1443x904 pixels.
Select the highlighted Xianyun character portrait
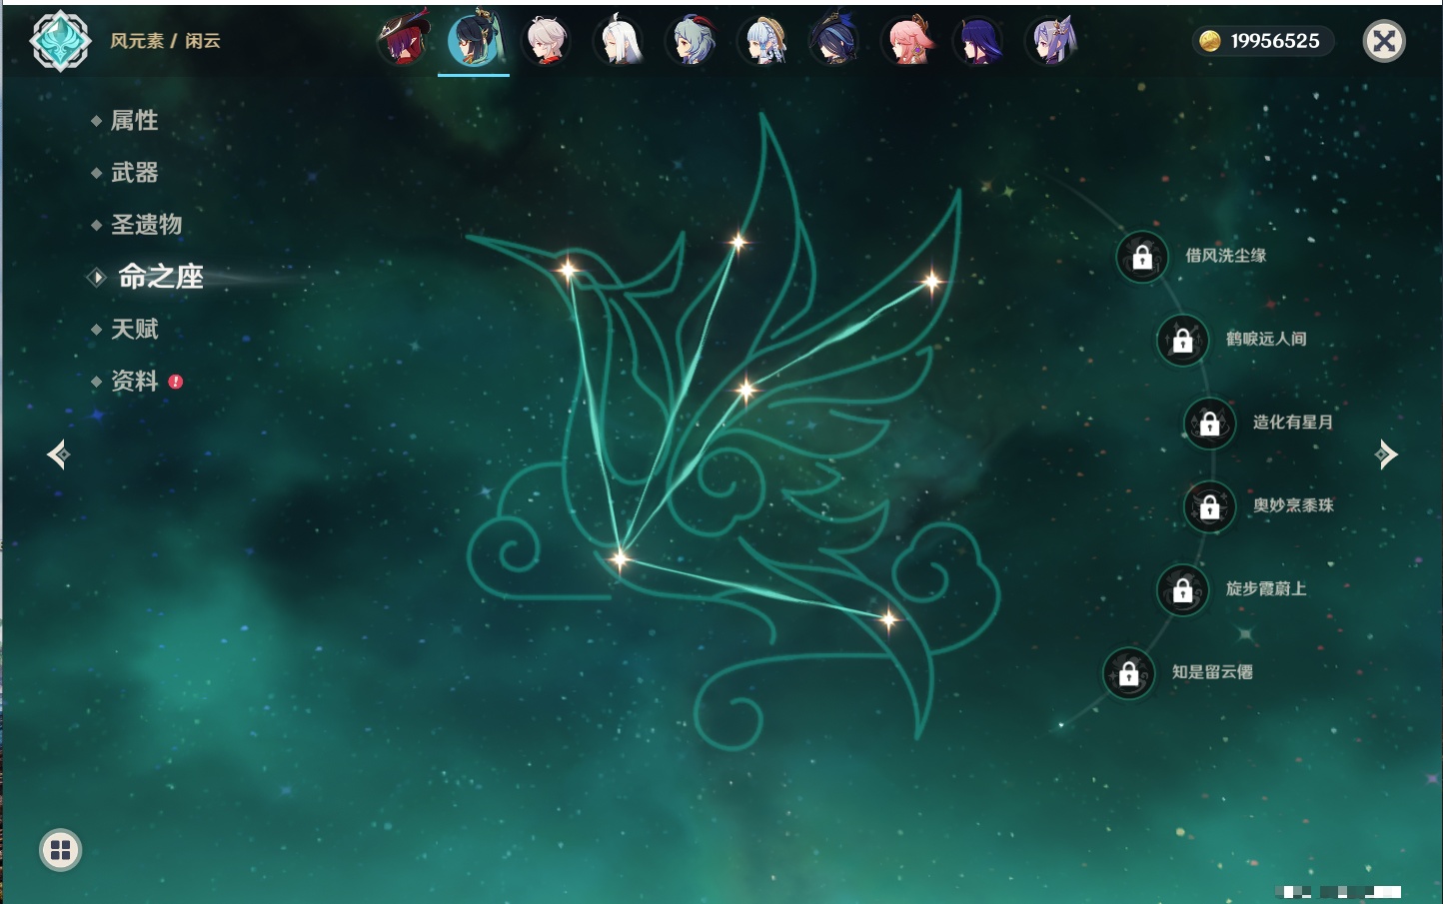(474, 41)
